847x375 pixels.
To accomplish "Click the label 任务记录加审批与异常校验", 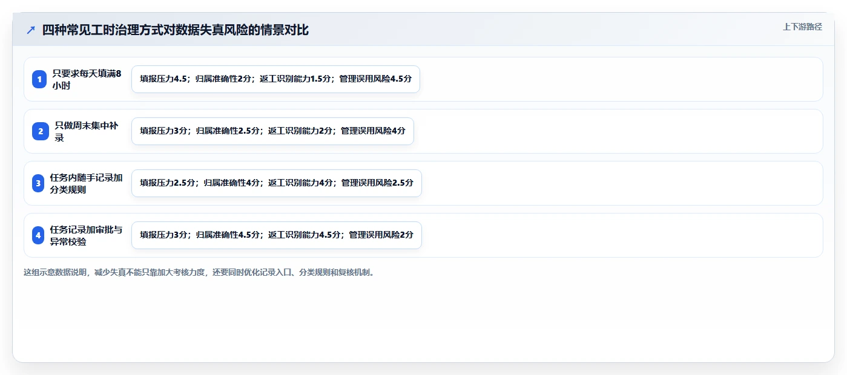I will (87, 235).
